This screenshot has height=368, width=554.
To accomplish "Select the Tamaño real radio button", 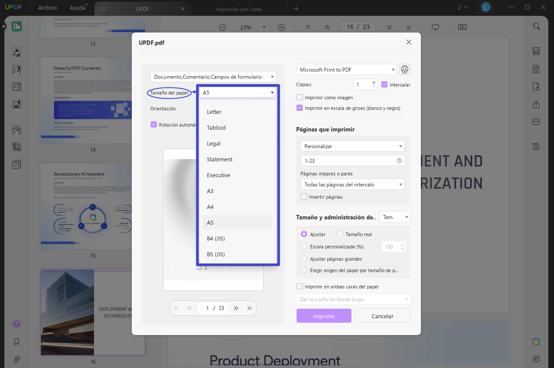I will click(x=339, y=234).
